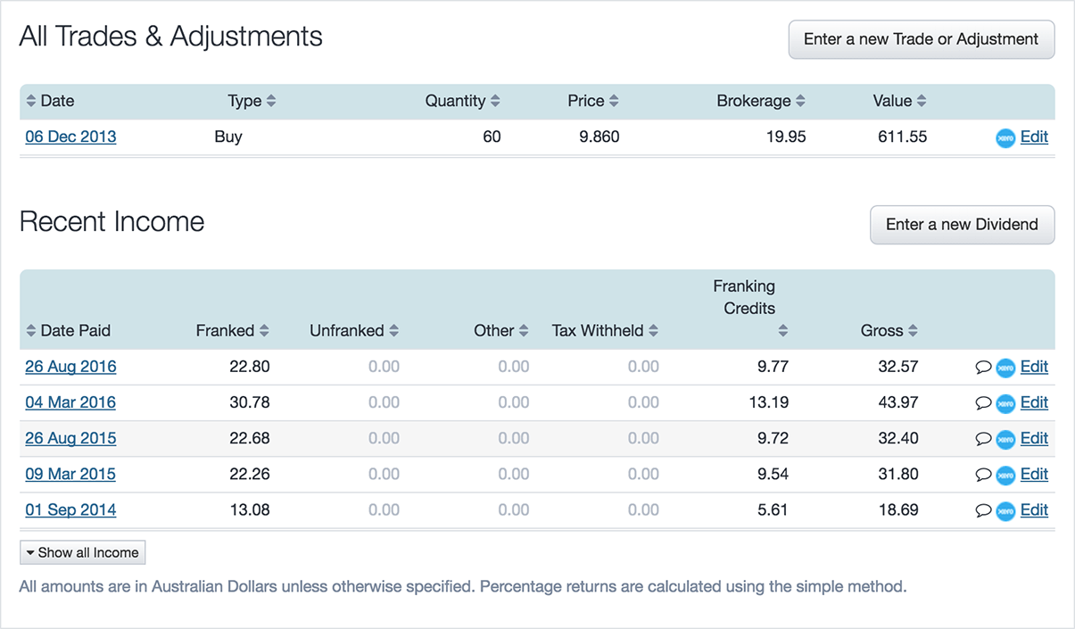Open the comment bubble for 09 Mar 2015 dividend
Image resolution: width=1075 pixels, height=629 pixels.
pyautogui.click(x=983, y=475)
